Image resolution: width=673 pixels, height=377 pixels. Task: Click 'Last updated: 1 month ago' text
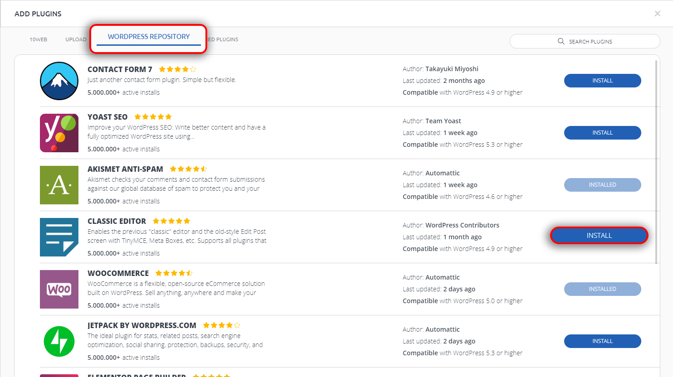point(442,237)
